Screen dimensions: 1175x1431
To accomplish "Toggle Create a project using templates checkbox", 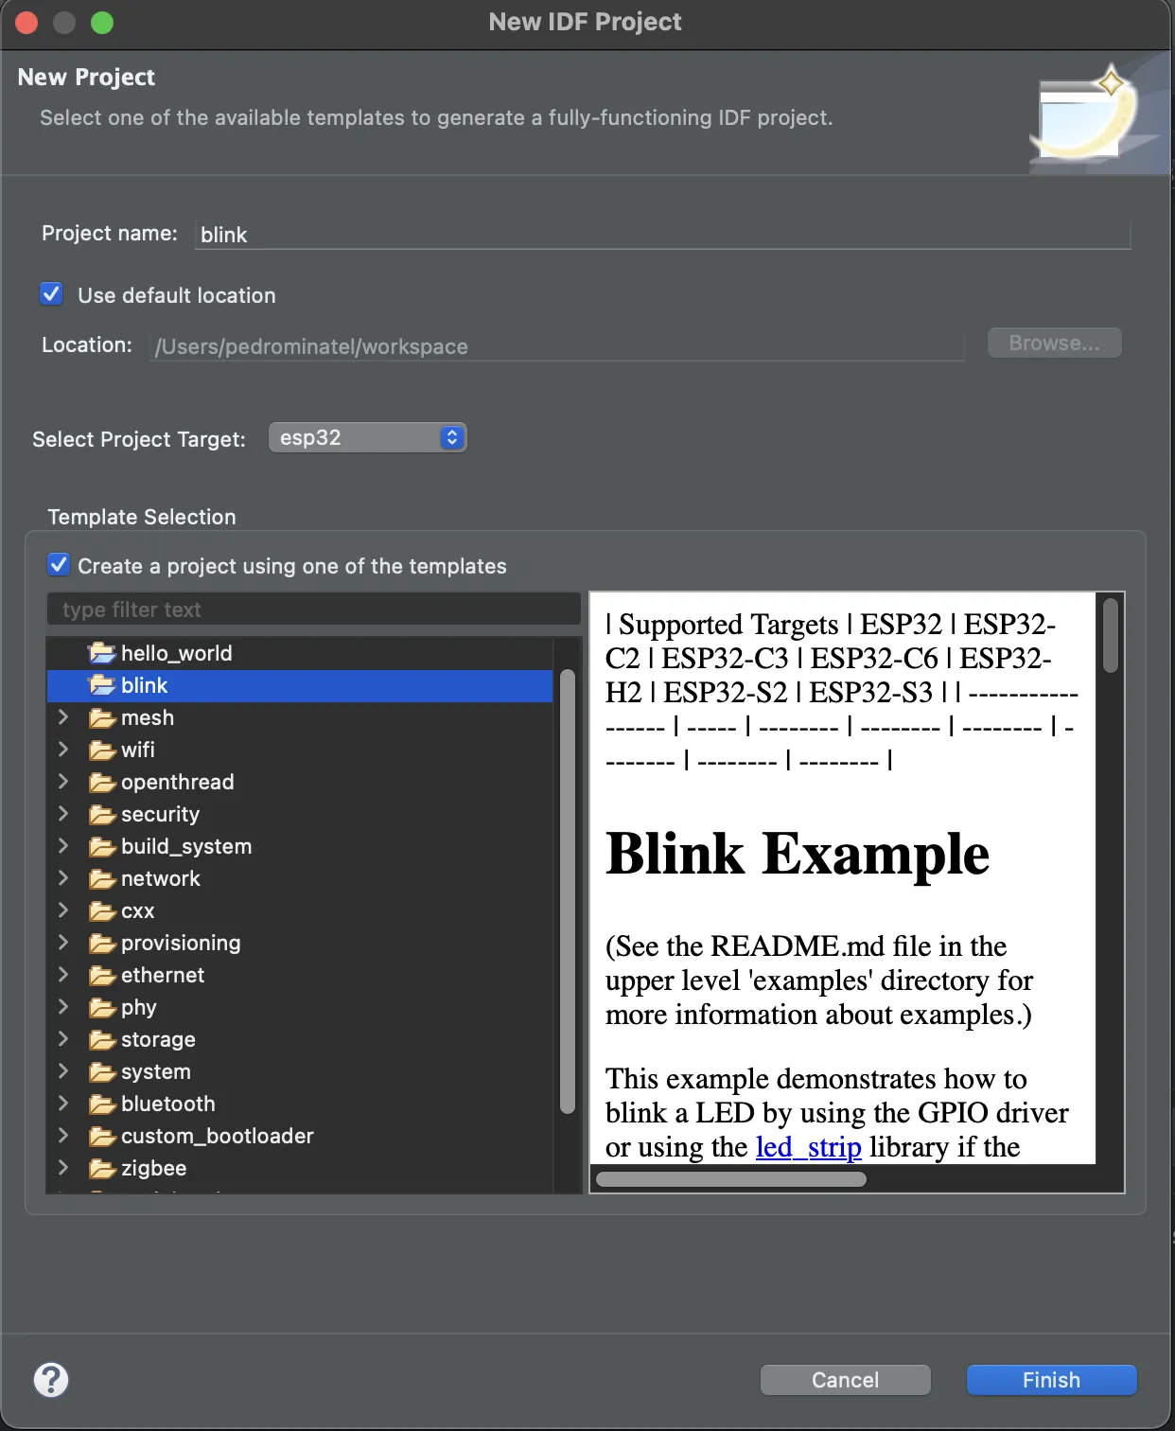I will (59, 565).
